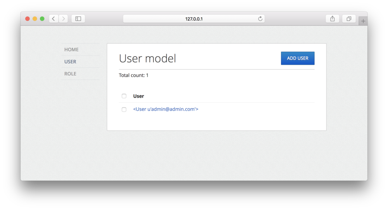Open the <User u'admin@admin.com'> link
388x210 pixels.
[x=166, y=109]
